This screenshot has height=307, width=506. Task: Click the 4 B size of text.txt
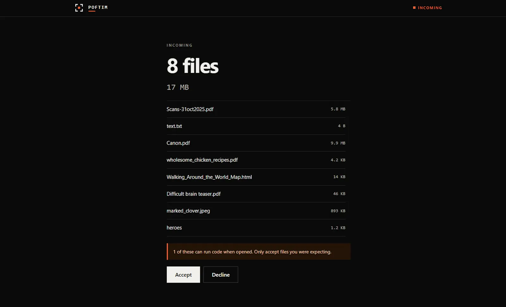pyautogui.click(x=342, y=126)
